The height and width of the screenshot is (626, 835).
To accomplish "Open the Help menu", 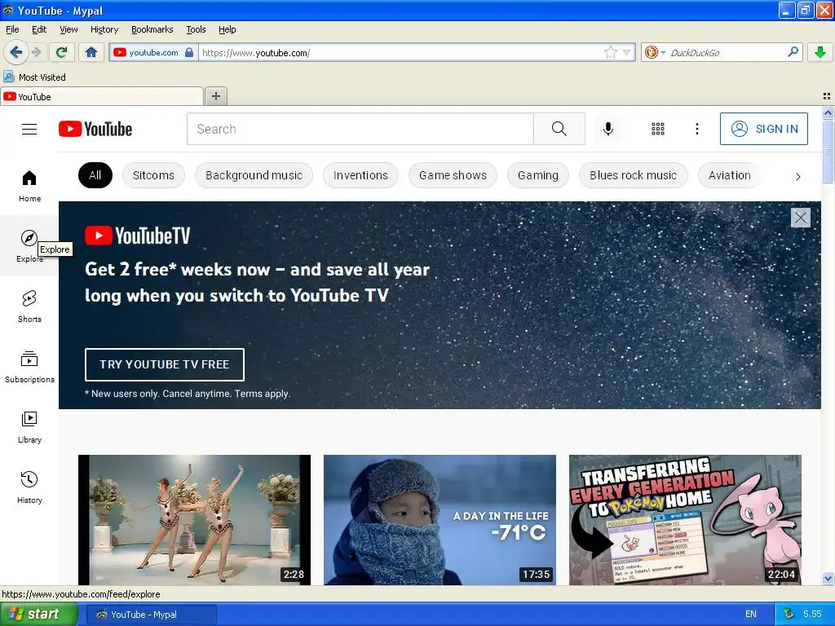I will [x=228, y=29].
